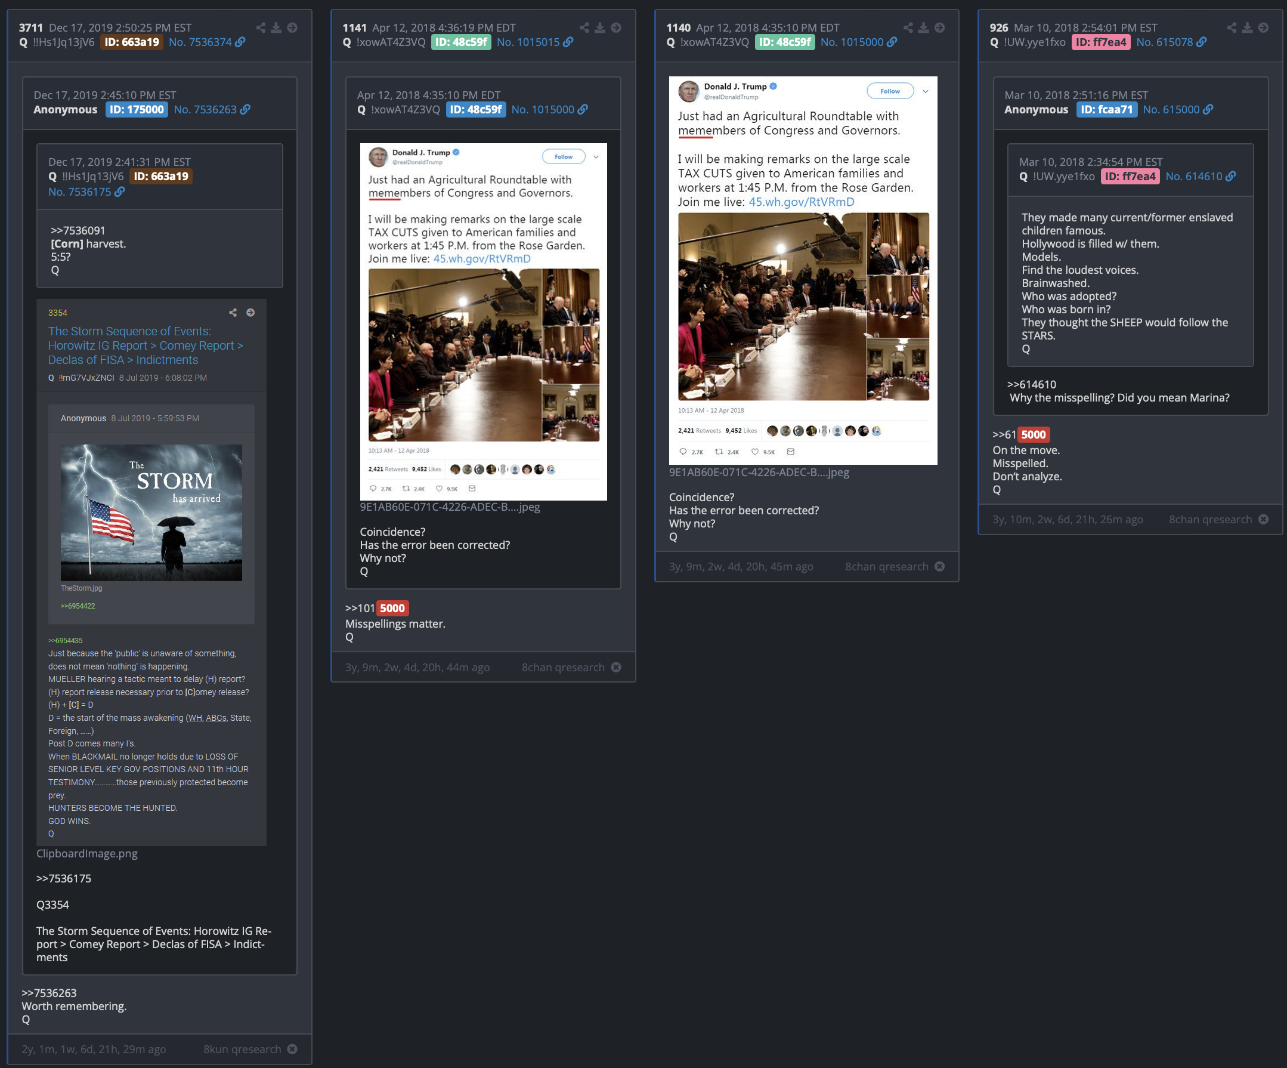
Task: Click the download icon on post 3711
Action: (276, 27)
